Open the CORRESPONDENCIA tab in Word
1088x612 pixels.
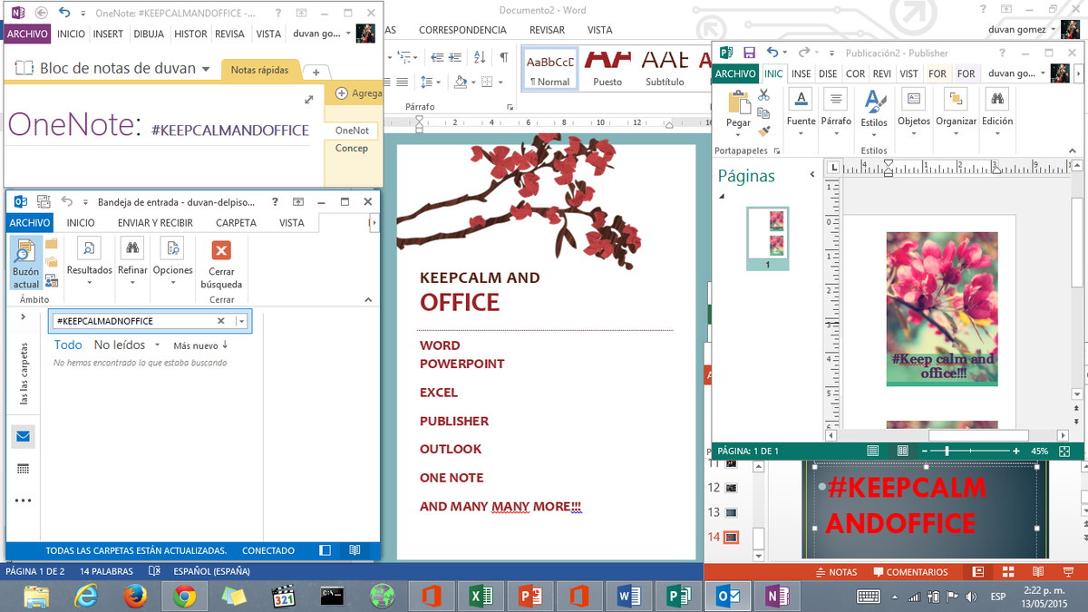tap(462, 30)
